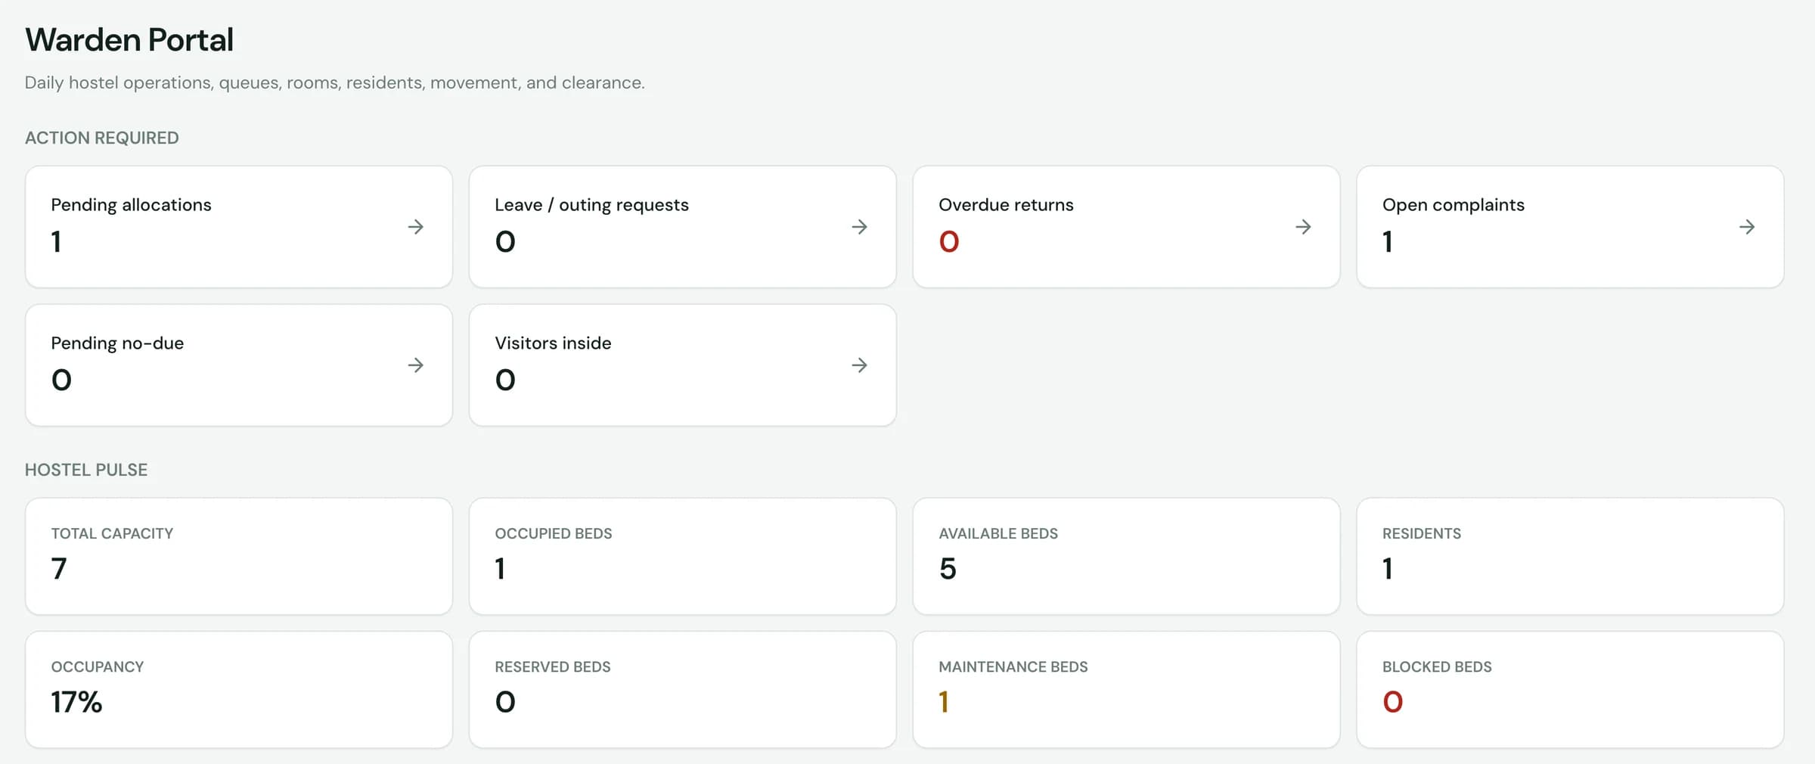1815x764 pixels.
Task: Open the Leave / outing requests label
Action: coord(591,205)
